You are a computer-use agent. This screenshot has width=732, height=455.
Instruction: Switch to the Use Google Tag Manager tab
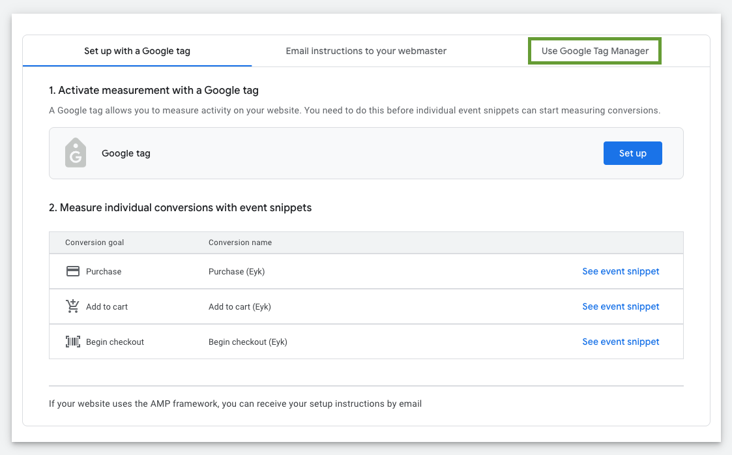pos(594,51)
